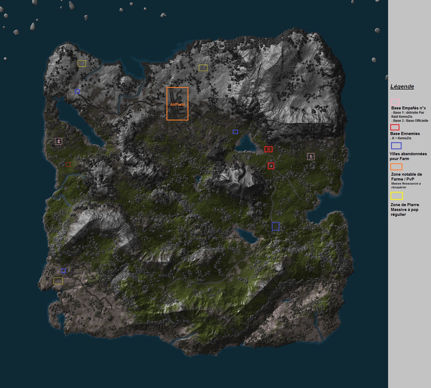Select the yellow stone zone on the southwest coast
Image resolution: width=431 pixels, height=388 pixels.
[x=58, y=281]
